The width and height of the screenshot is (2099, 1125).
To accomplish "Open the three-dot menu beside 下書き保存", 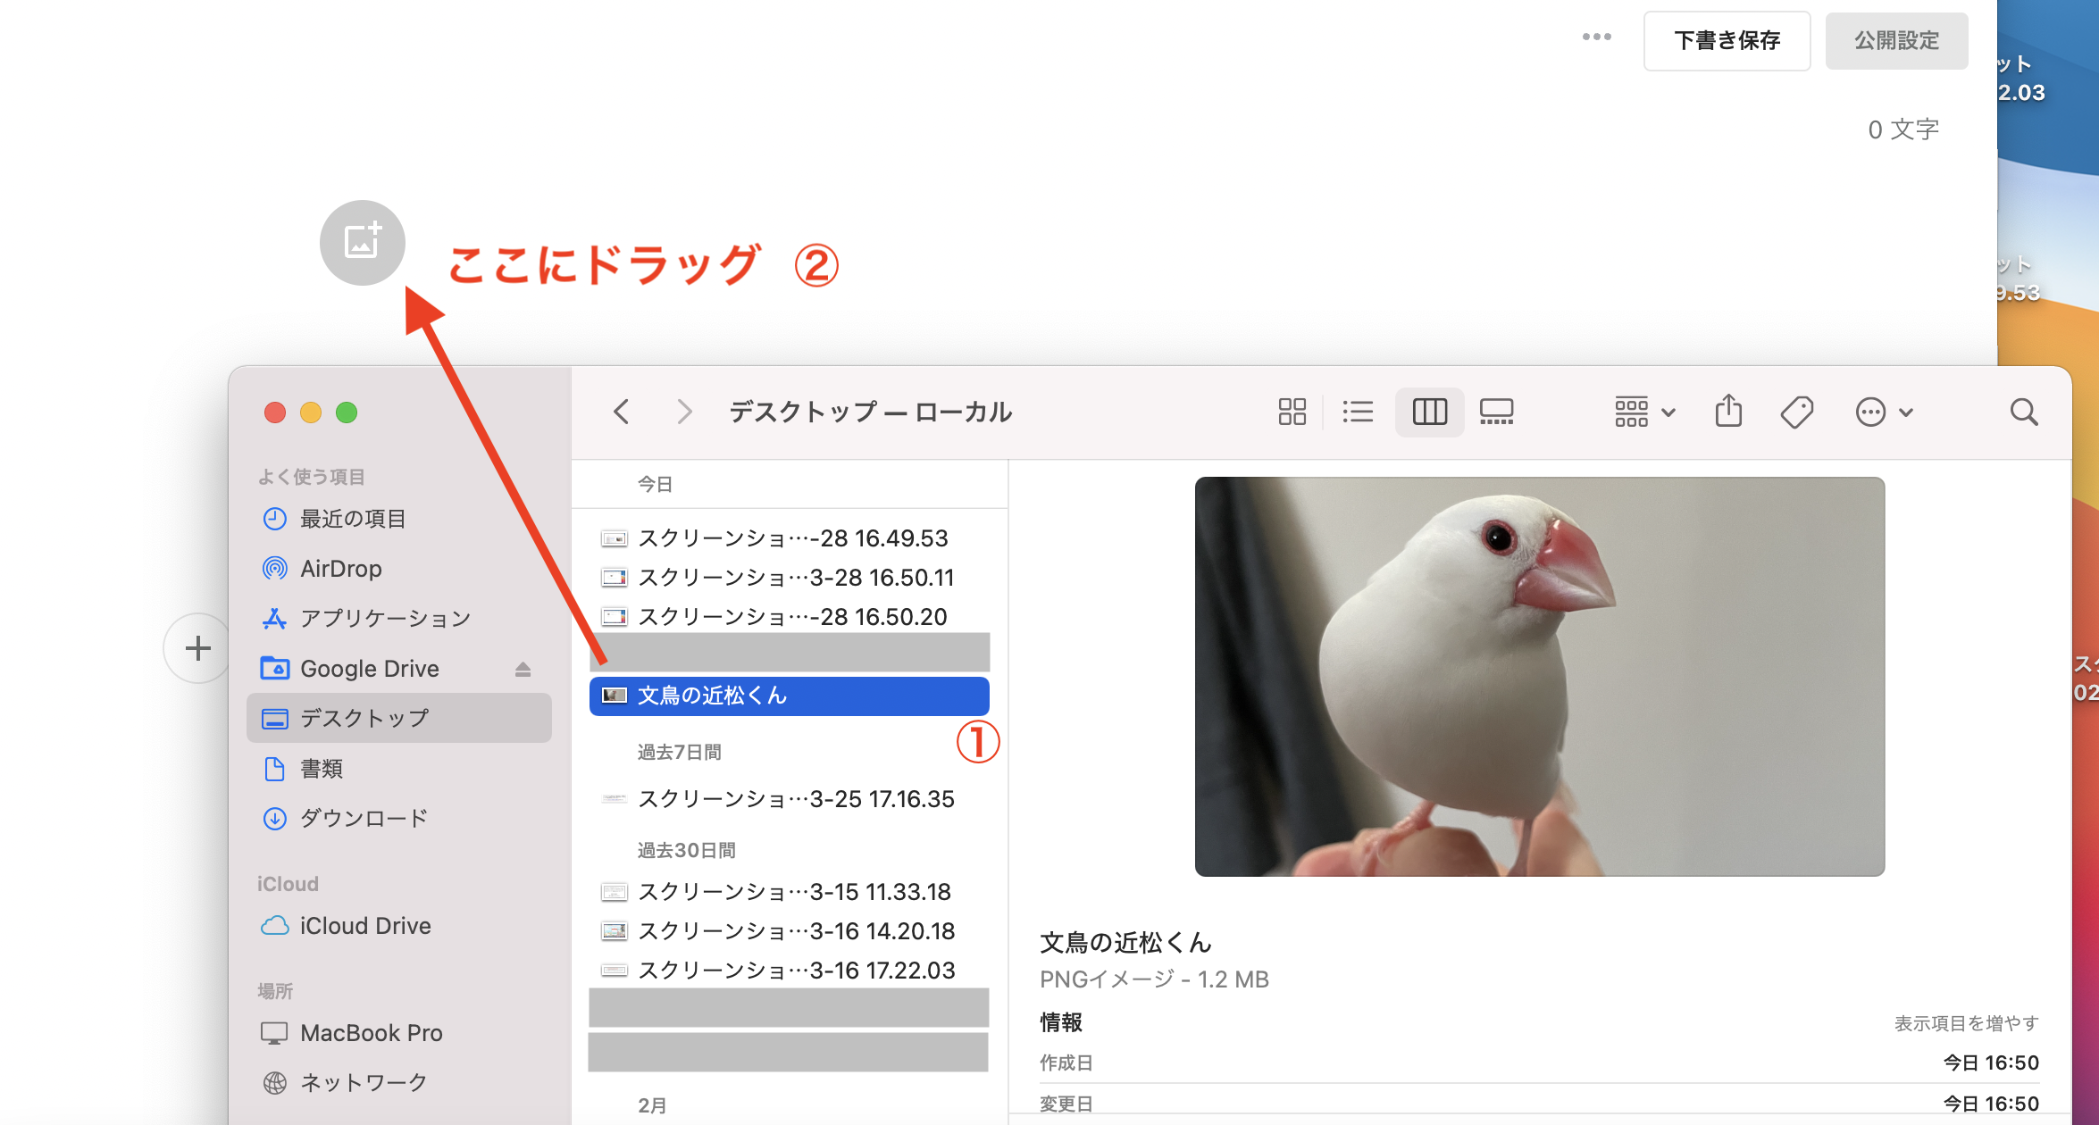I will coord(1596,37).
